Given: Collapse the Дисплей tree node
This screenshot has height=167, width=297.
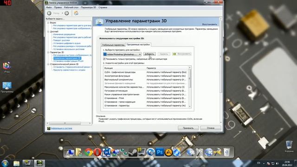Looking at the screenshot, I should 48,32.
